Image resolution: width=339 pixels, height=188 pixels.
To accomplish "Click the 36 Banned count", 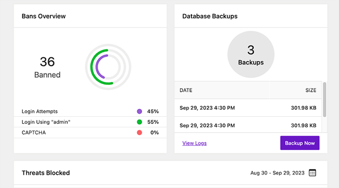I will tap(47, 67).
